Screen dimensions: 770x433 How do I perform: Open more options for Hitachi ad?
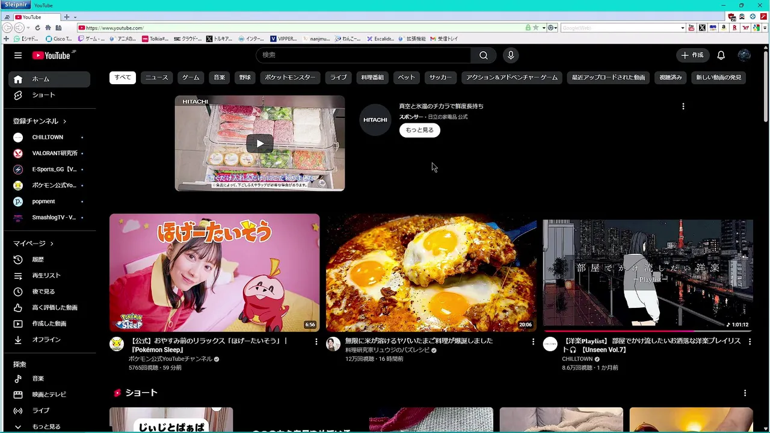[683, 106]
